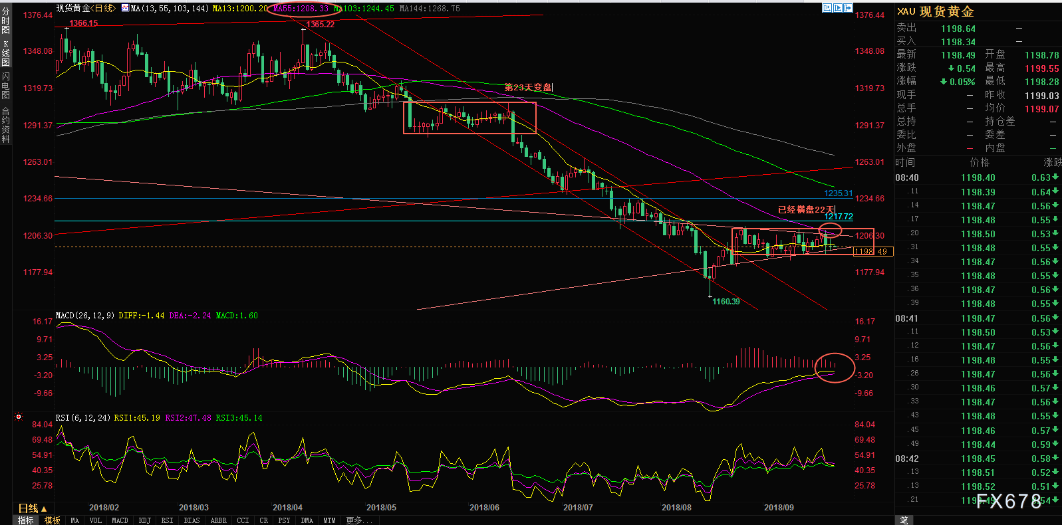This screenshot has width=1062, height=525.
Task: Click the play-style chart icon at top right
Action: click(x=838, y=8)
